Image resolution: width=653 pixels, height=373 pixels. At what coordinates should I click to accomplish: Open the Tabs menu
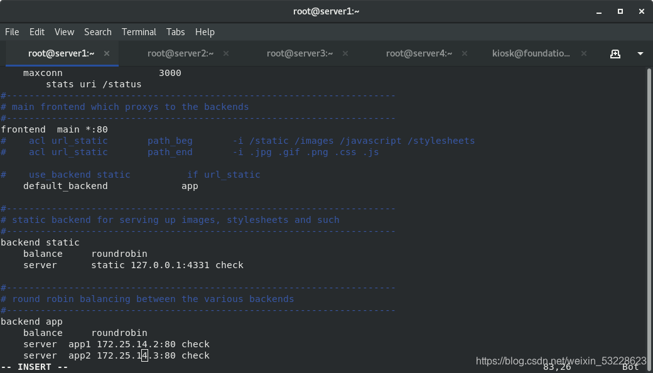coord(175,32)
